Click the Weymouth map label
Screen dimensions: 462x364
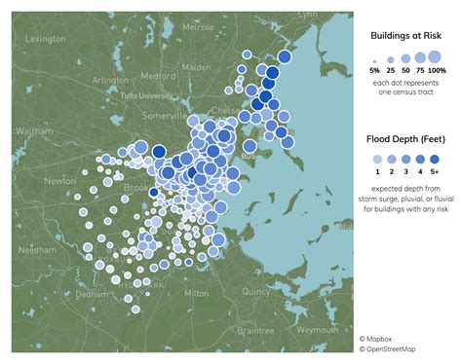[x=317, y=330]
